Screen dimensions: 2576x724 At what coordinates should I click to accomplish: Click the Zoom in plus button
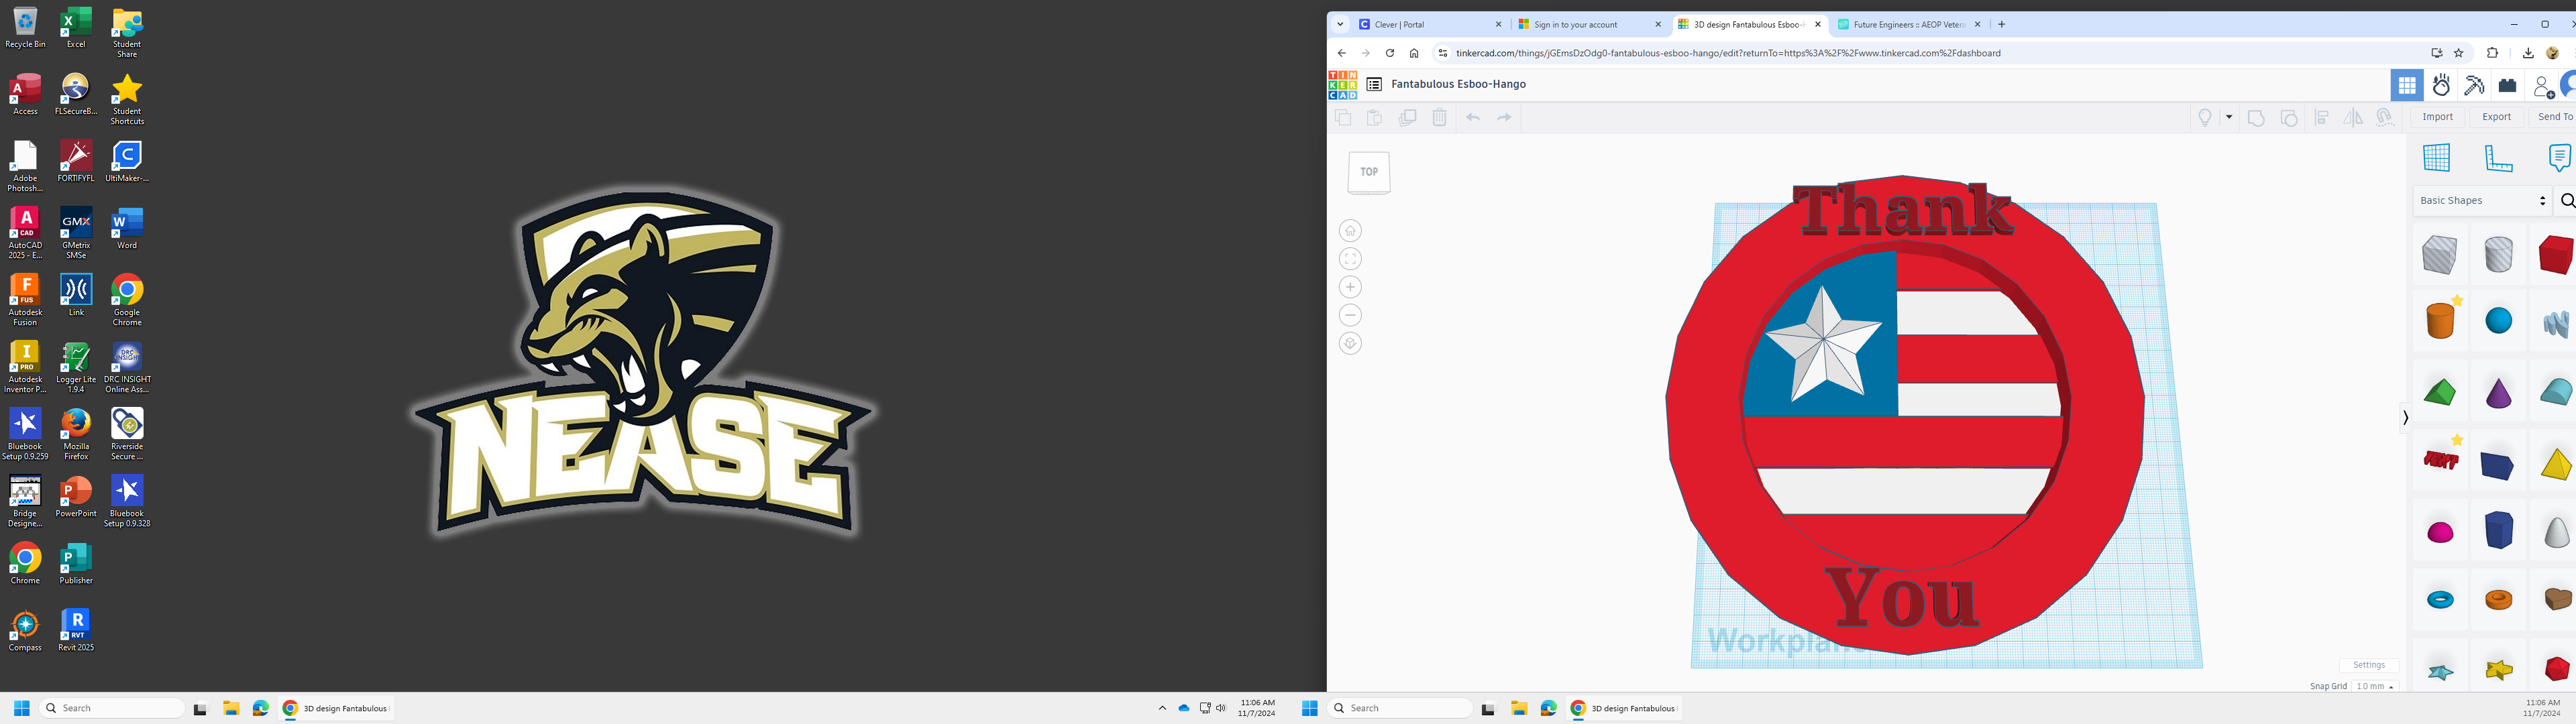[x=1350, y=287]
